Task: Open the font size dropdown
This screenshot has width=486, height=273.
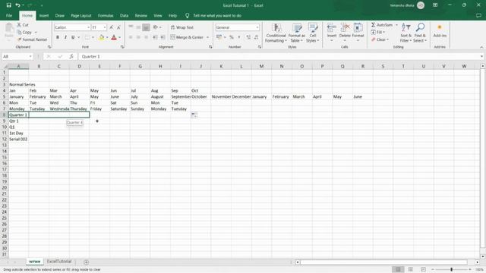Action: (x=105, y=27)
